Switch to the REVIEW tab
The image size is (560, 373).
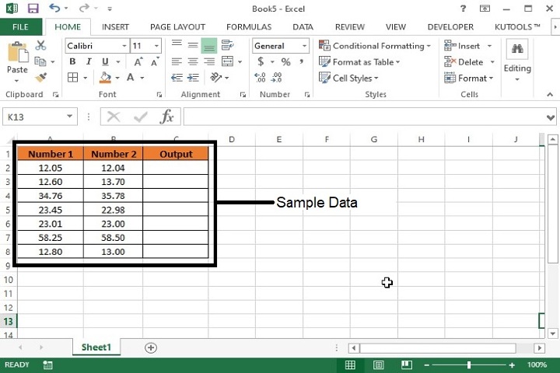coord(350,26)
